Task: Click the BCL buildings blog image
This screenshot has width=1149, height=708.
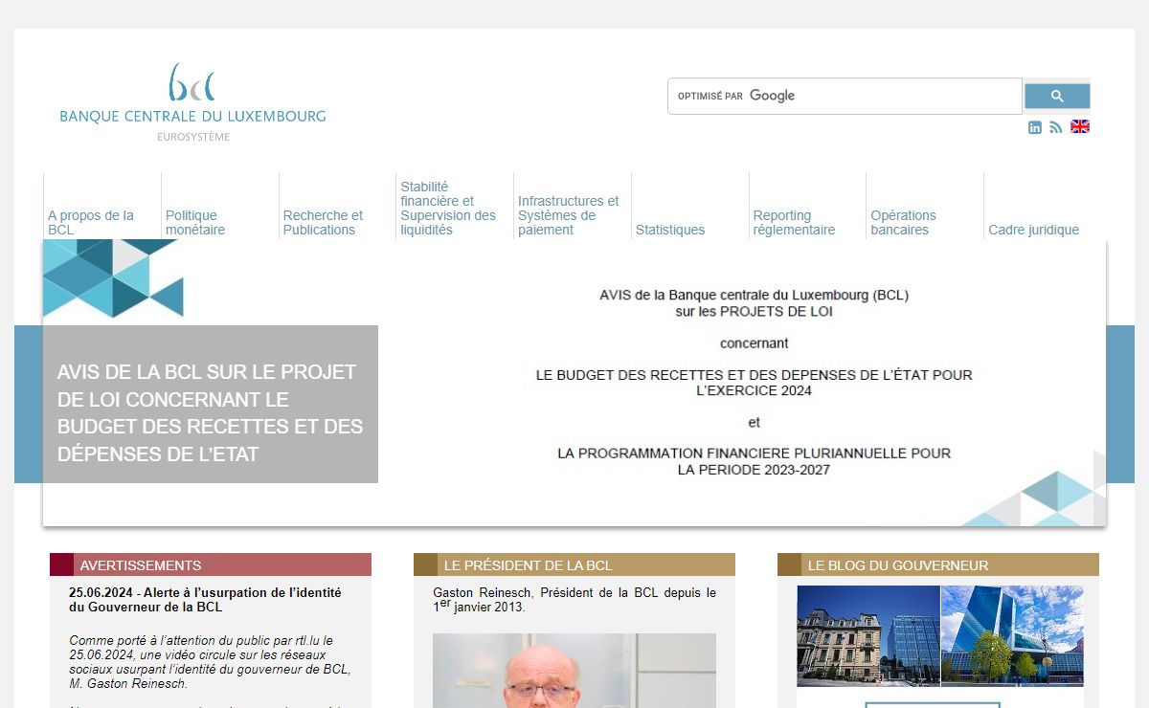Action: (940, 635)
